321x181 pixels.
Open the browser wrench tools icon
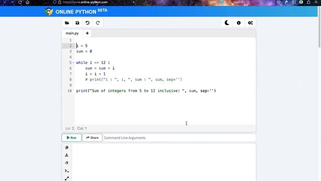coord(286,2)
